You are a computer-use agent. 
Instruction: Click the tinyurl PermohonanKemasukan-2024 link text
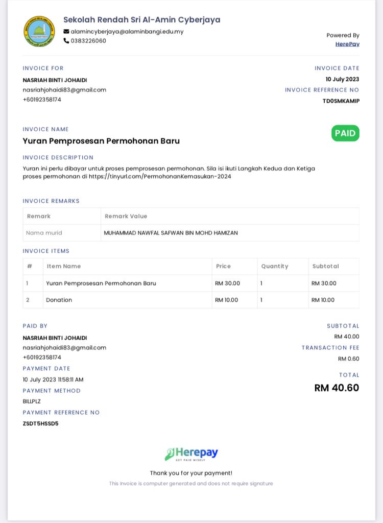[x=160, y=176]
